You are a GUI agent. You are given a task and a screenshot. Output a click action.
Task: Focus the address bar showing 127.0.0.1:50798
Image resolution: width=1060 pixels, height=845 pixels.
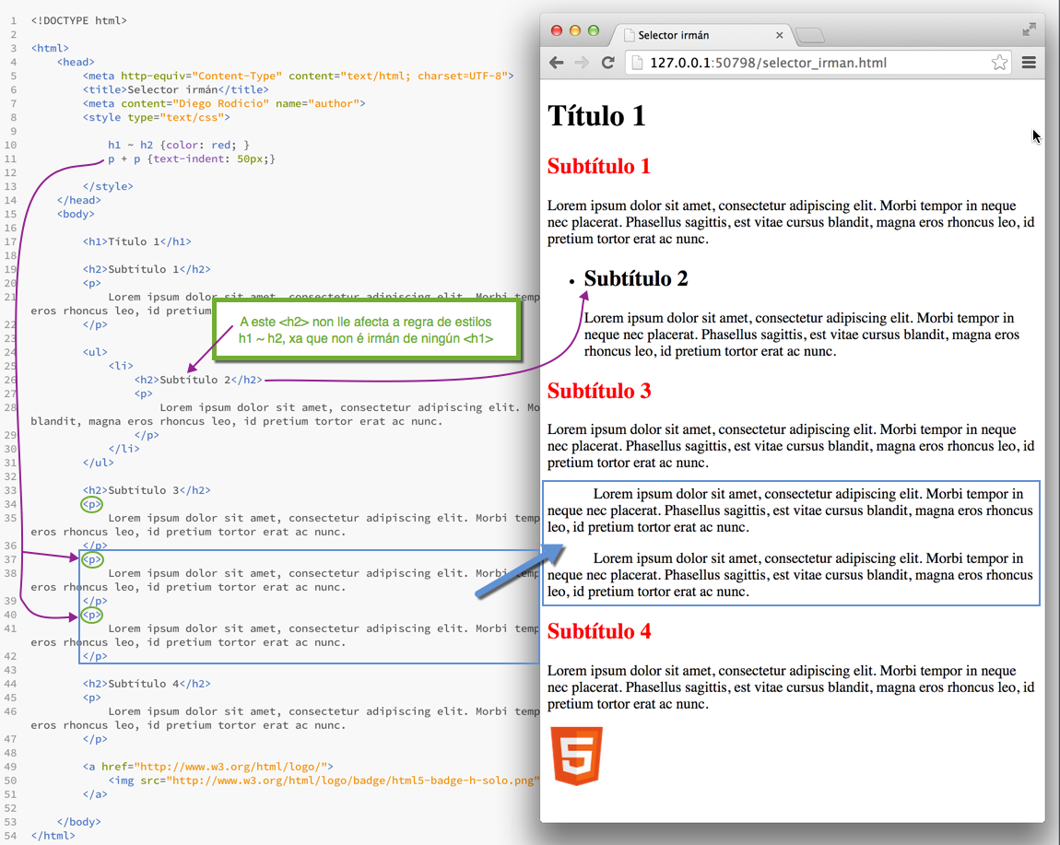[811, 63]
